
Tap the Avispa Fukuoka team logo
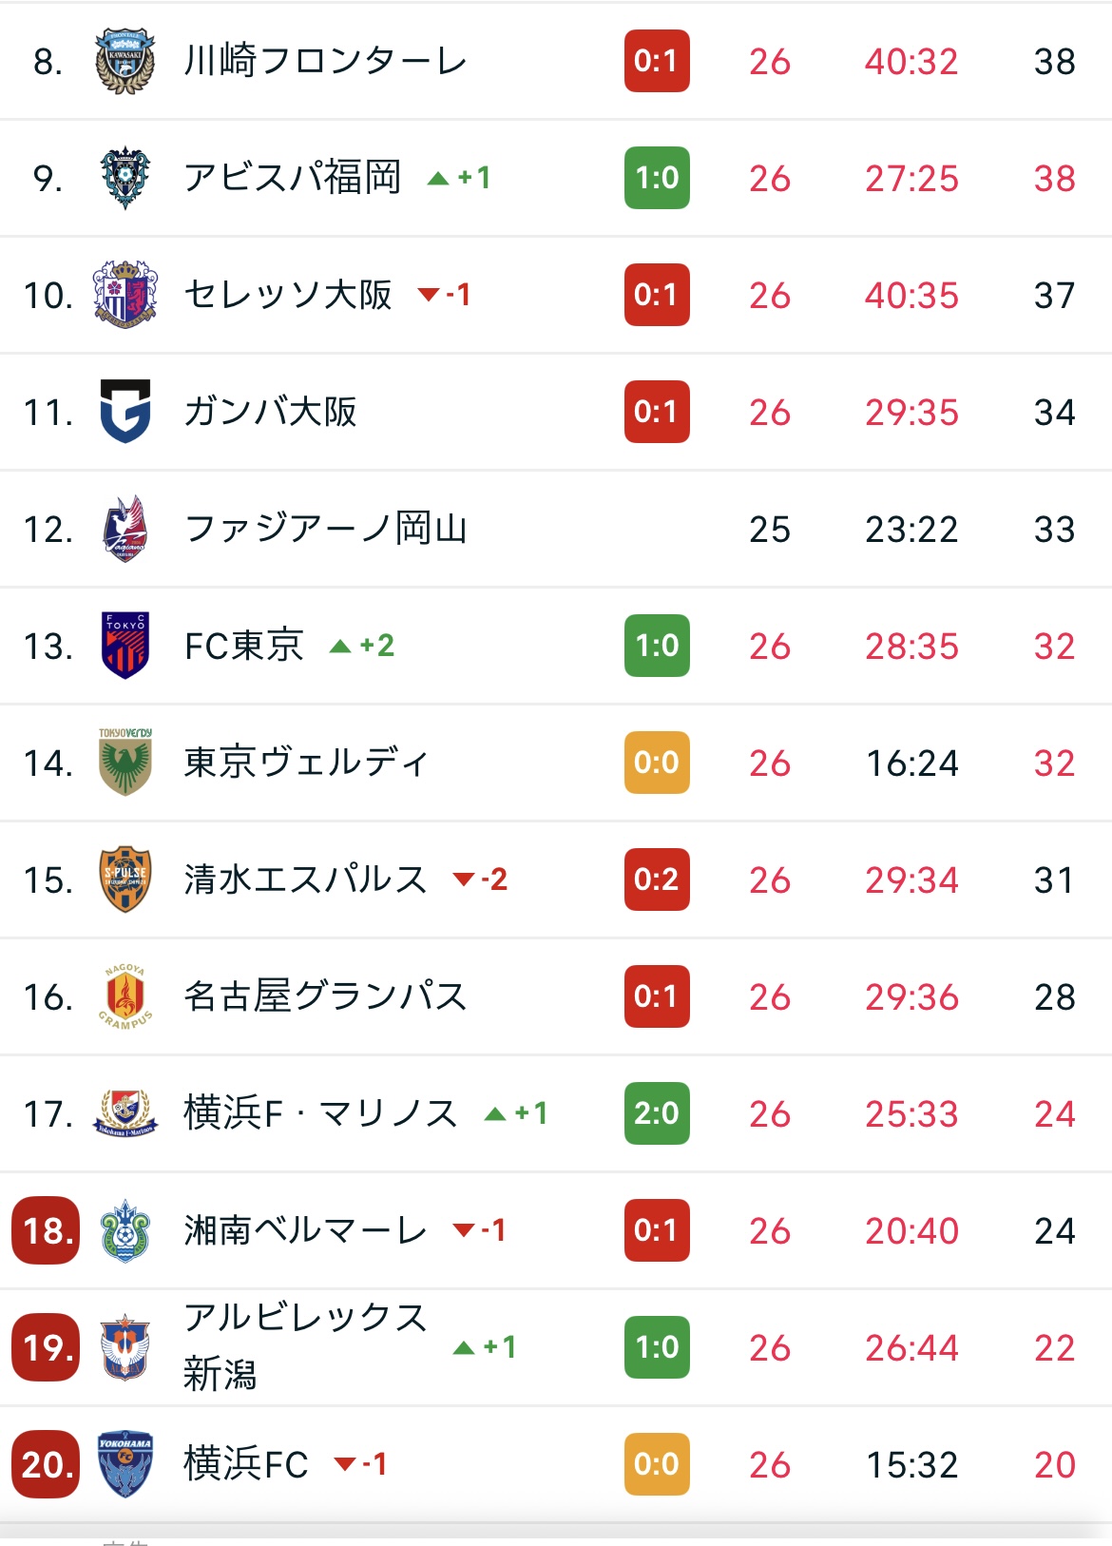click(125, 178)
